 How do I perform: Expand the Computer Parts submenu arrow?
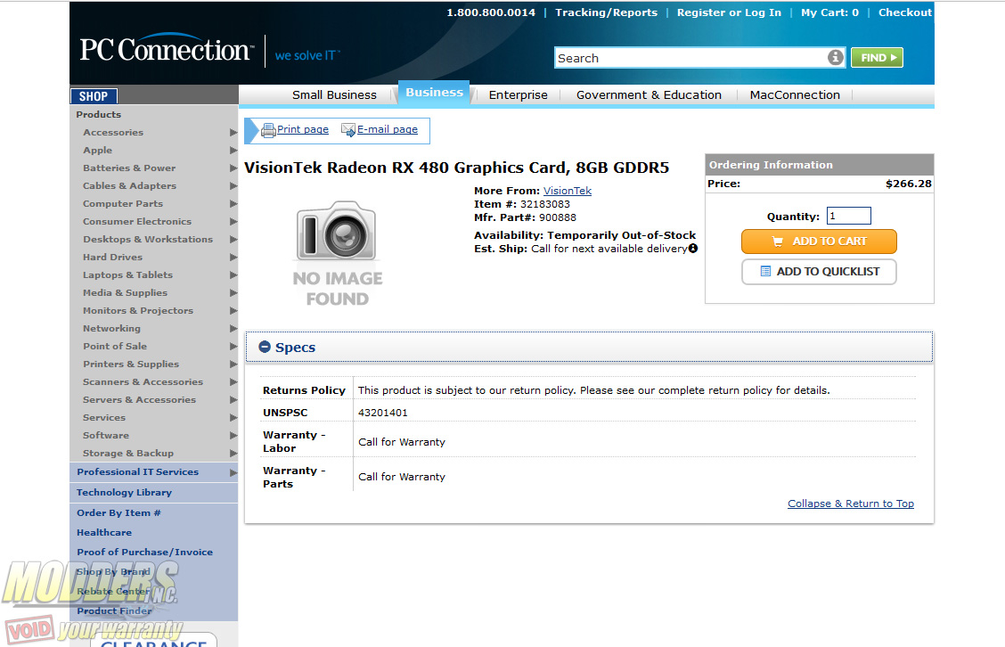(x=233, y=204)
